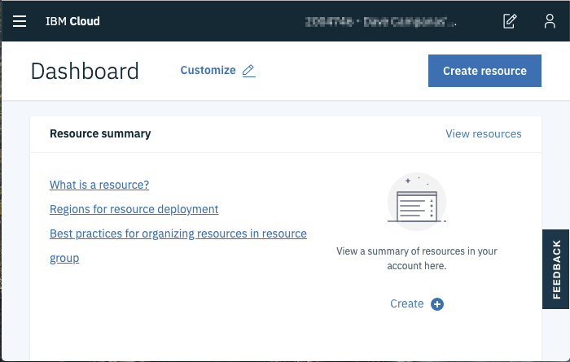
Task: Open 'Regions for resource deployment' link
Action: pyautogui.click(x=134, y=209)
